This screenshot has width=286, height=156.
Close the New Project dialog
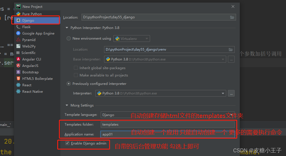233,6
